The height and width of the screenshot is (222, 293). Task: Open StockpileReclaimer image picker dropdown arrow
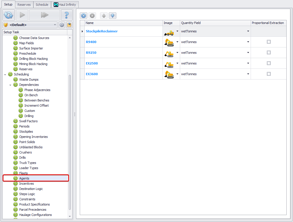177,31
